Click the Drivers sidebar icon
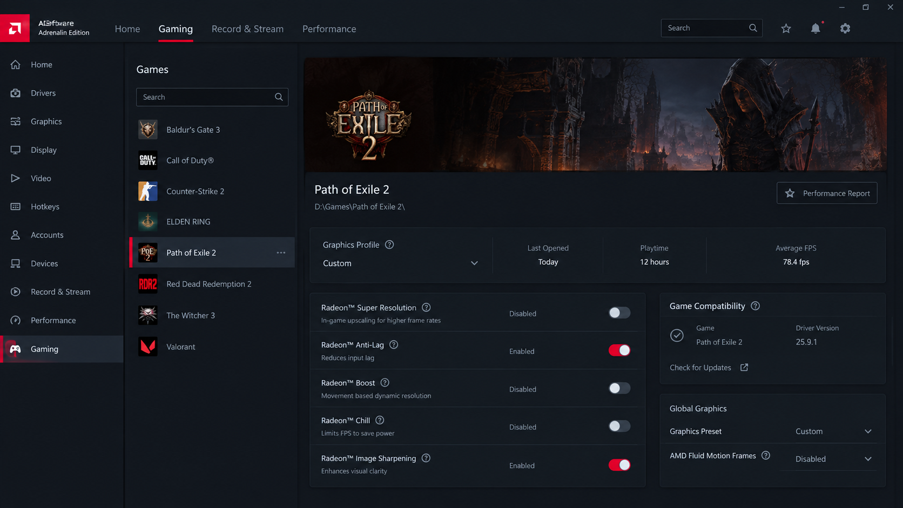Screen dimensions: 903x508 (x=16, y=93)
